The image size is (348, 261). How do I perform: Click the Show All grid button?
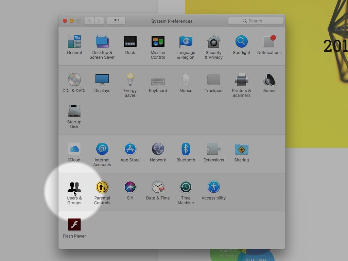[x=116, y=21]
